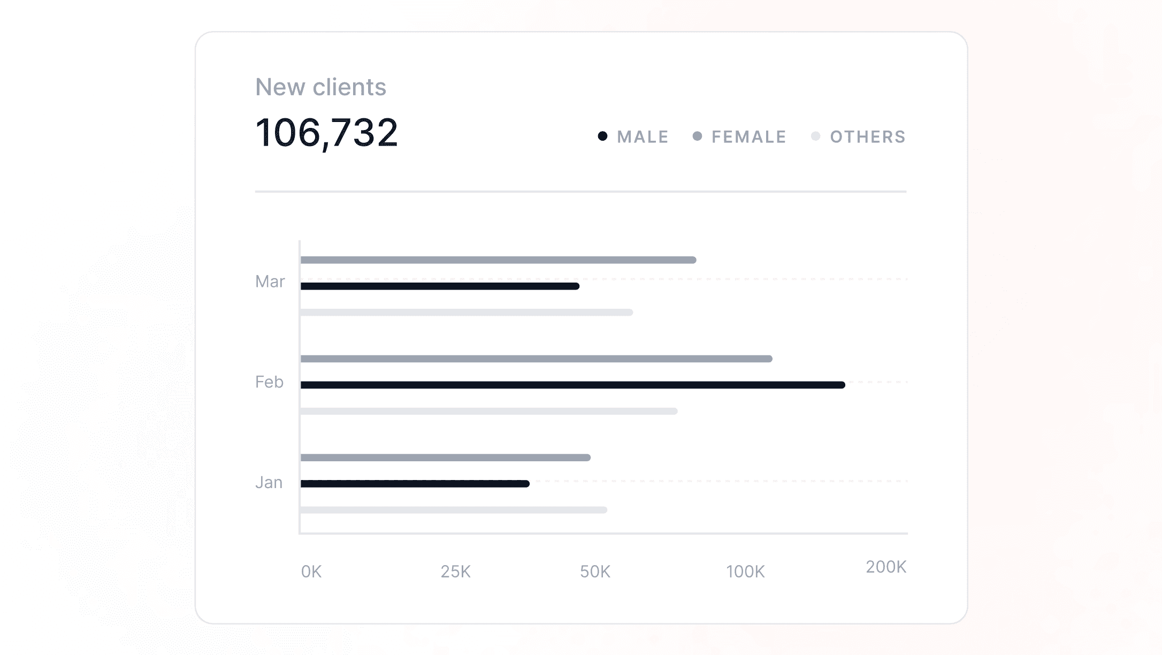Click the OTHERS legend dot
The image size is (1162, 655).
[815, 136]
